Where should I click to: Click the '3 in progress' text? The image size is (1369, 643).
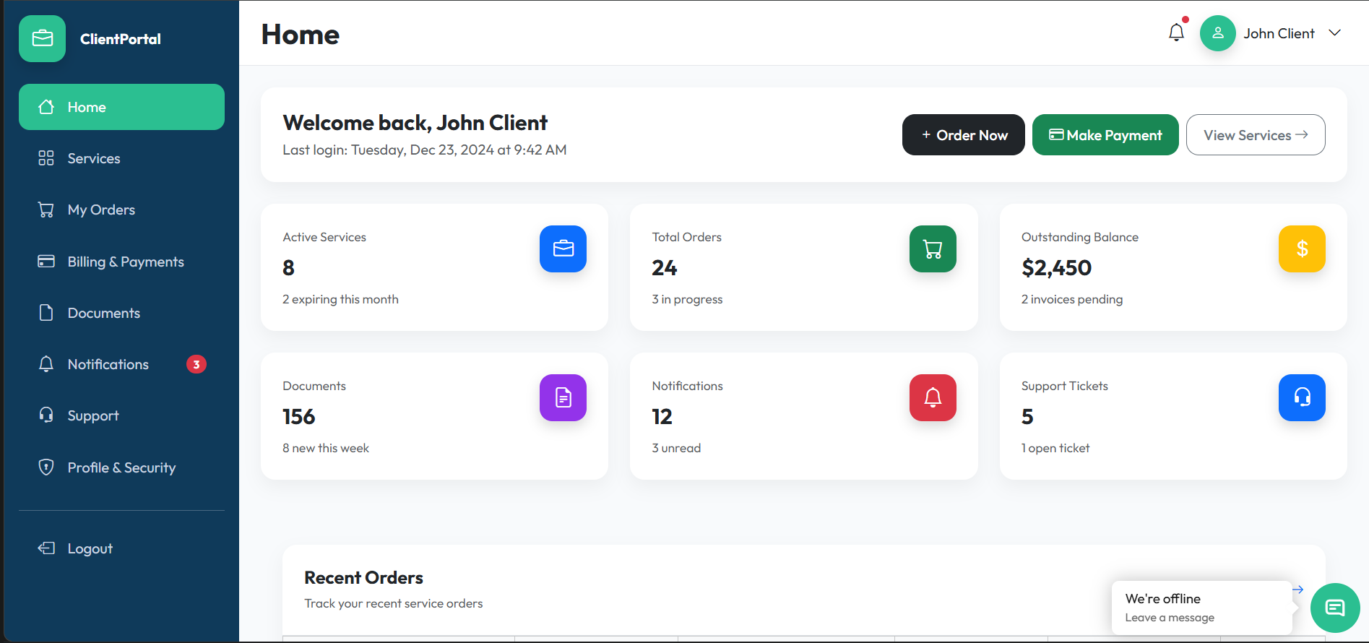[687, 299]
